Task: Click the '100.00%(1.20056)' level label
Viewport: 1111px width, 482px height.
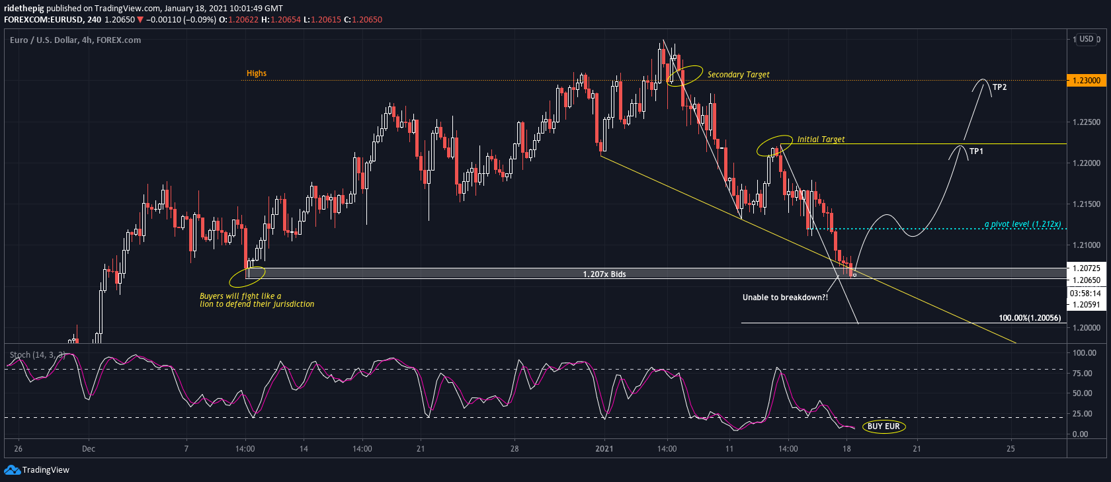Action: [x=1030, y=318]
